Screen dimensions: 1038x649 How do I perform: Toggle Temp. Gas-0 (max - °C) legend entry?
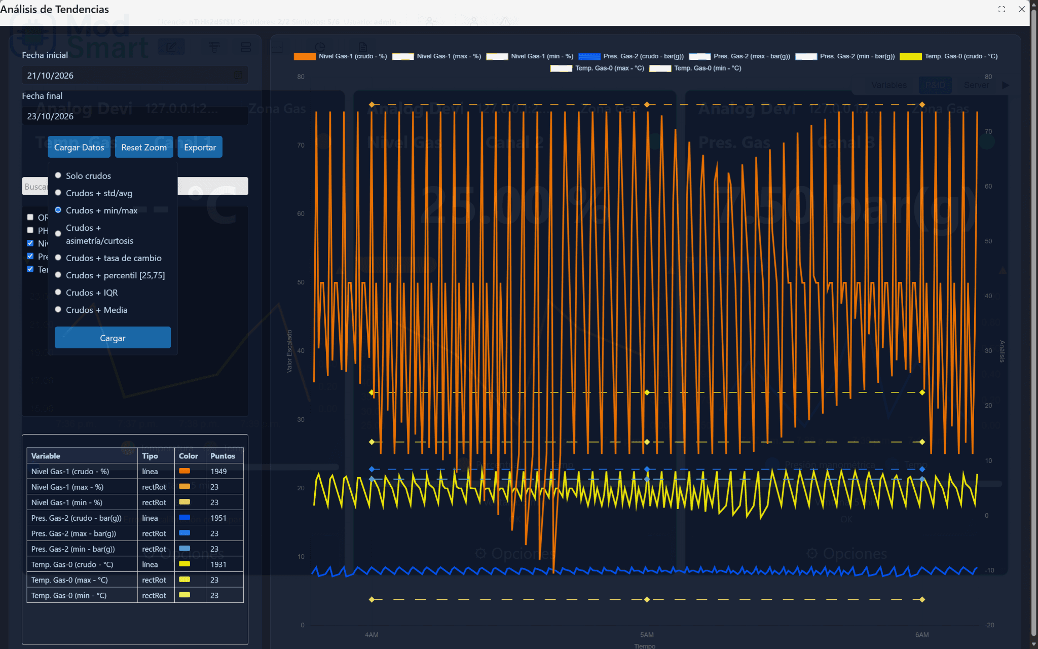point(597,68)
